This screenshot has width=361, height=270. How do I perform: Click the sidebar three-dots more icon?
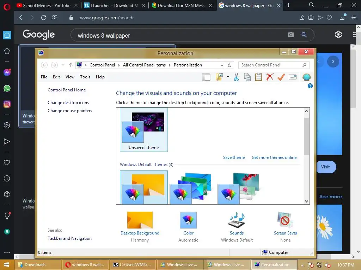(7, 252)
